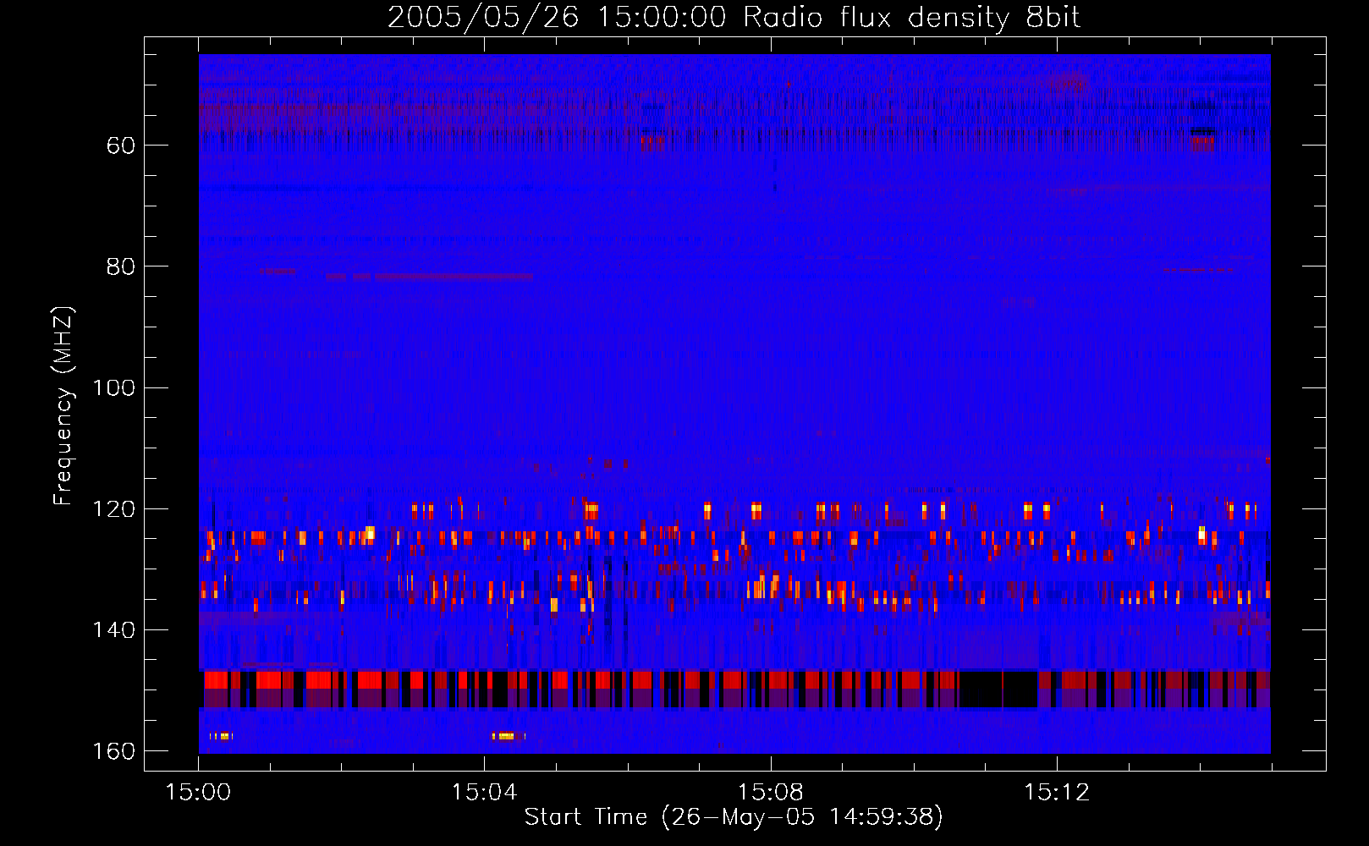Click the 15:04 time tick label
Image resolution: width=1369 pixels, height=846 pixels.
(484, 793)
